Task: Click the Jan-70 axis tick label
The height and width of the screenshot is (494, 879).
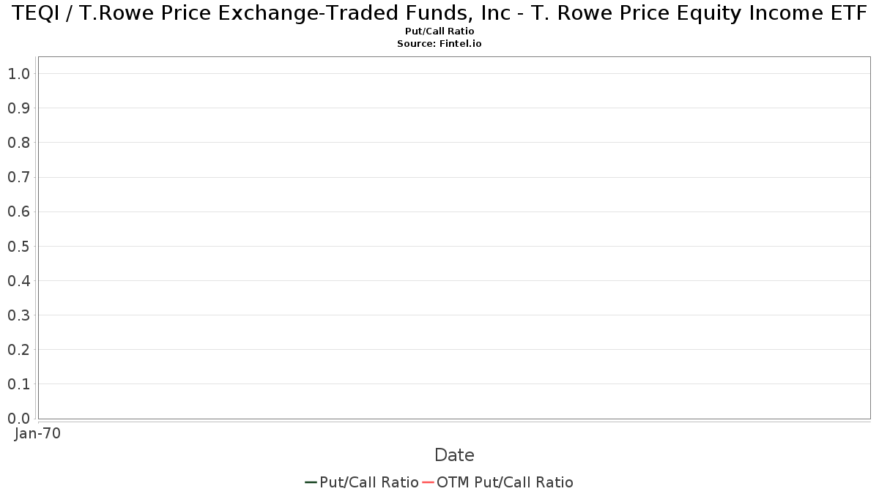Action: pos(37,433)
